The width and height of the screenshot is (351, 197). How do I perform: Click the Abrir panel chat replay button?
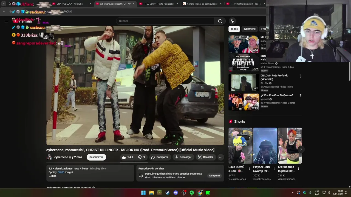214,176
